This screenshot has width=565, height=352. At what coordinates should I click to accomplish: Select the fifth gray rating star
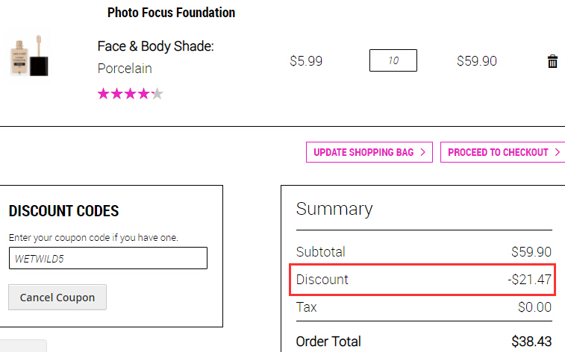click(x=157, y=94)
